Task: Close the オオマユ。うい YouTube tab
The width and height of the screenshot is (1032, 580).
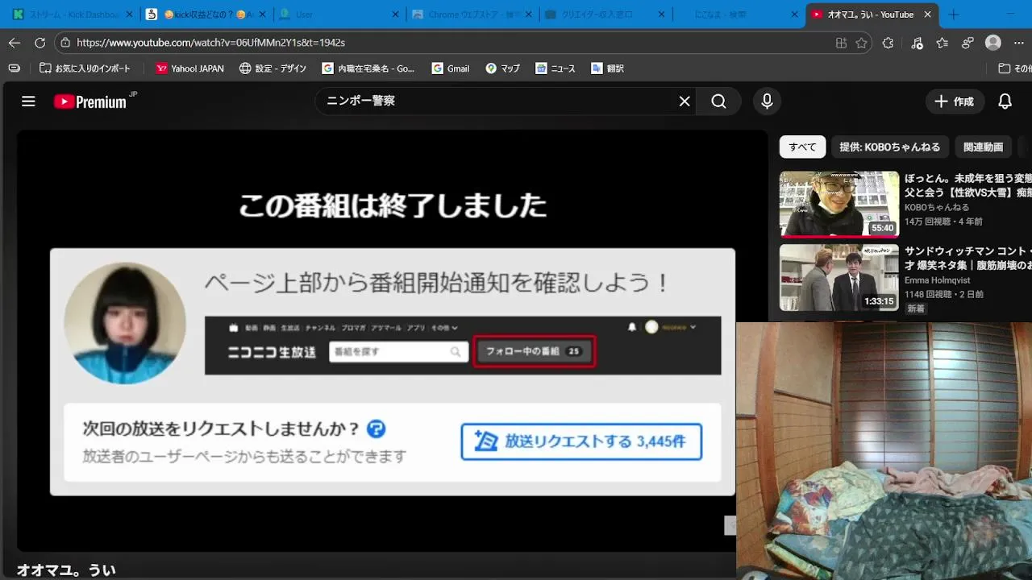Action: coord(928,14)
